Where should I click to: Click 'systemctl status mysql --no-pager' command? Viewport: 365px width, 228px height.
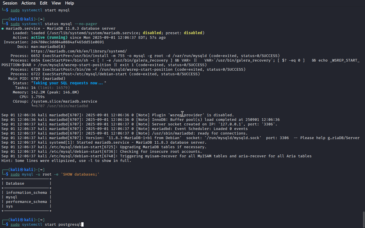[x=60, y=24]
